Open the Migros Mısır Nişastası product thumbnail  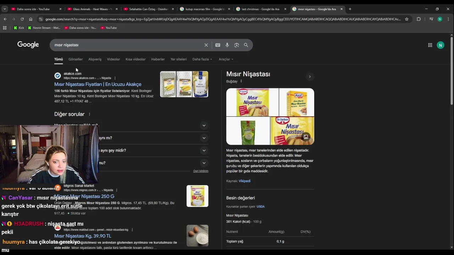[198, 196]
